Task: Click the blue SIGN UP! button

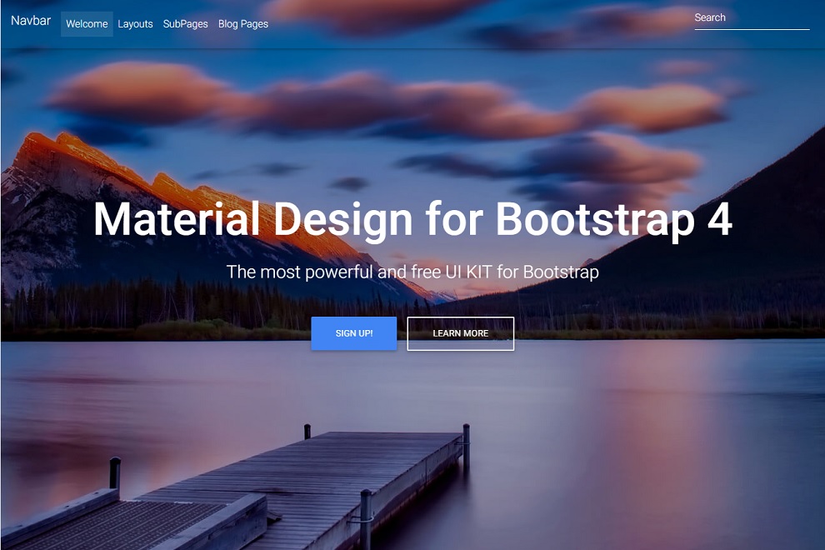Action: (354, 333)
